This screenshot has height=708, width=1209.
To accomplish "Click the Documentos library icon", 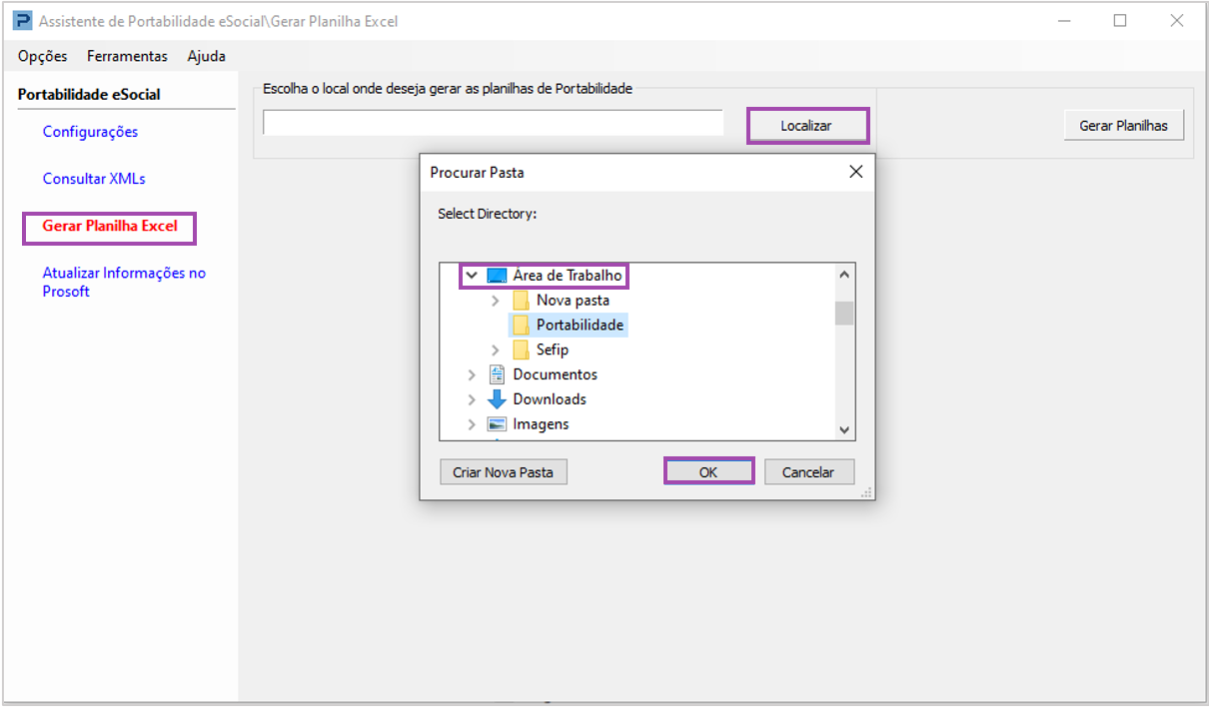I will click(x=497, y=374).
